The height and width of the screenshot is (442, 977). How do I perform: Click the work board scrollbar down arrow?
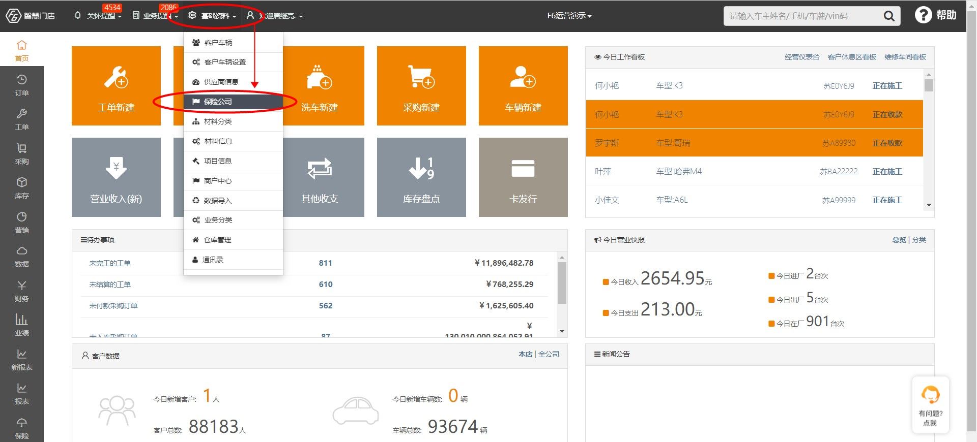point(929,205)
